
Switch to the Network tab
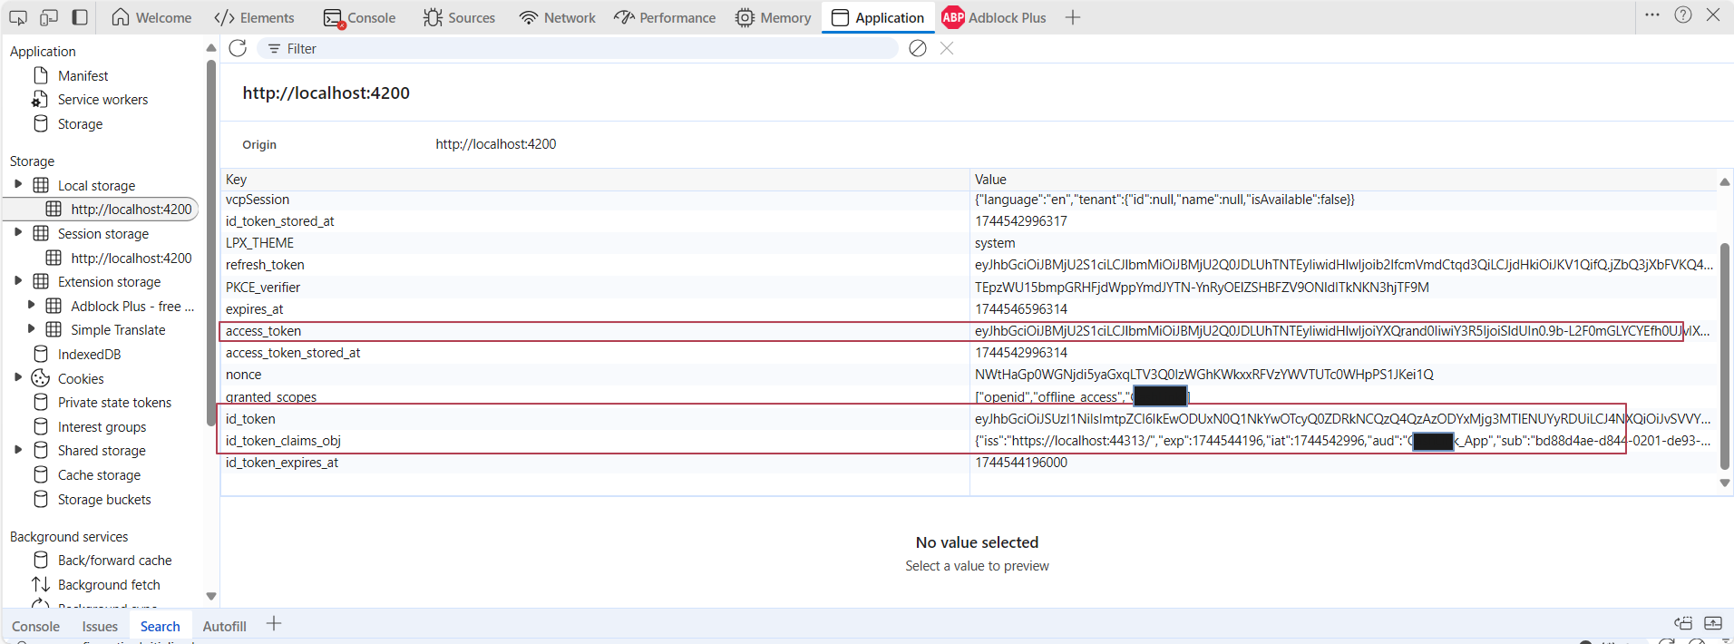pos(557,17)
